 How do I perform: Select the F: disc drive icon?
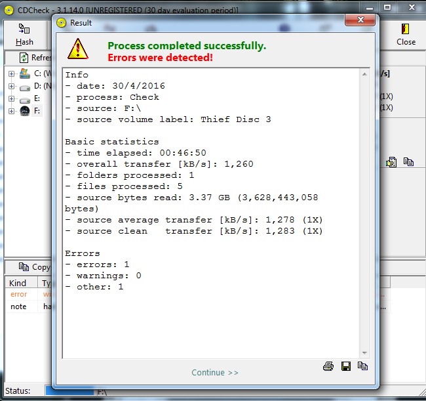point(25,111)
